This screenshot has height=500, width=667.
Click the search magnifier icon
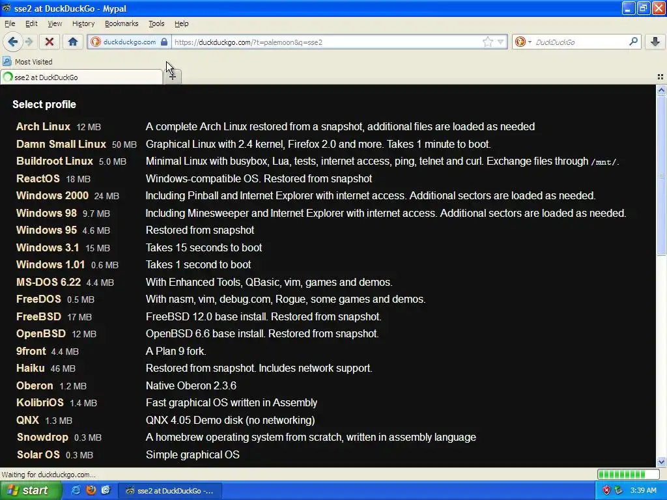pyautogui.click(x=633, y=41)
